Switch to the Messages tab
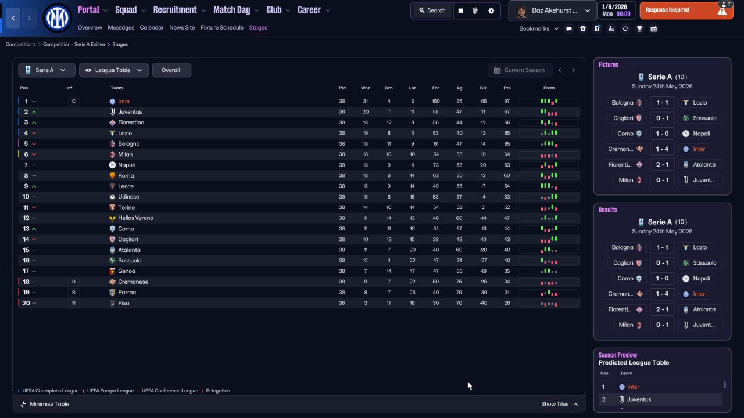This screenshot has height=418, width=744. pyautogui.click(x=121, y=28)
